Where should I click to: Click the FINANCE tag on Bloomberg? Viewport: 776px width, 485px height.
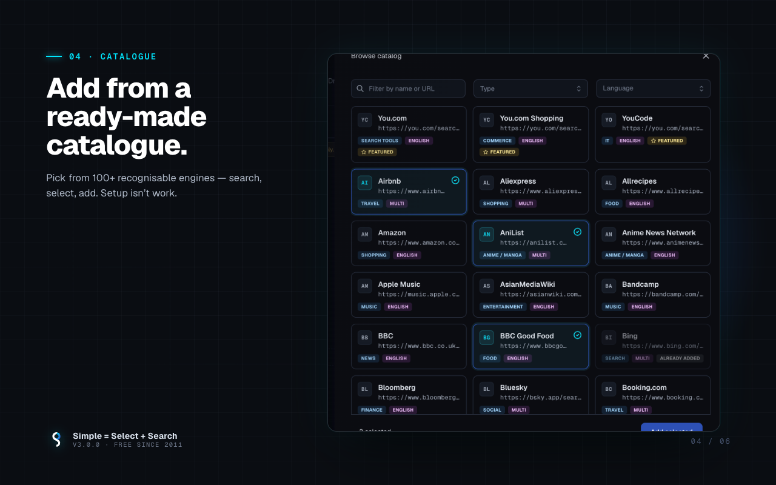click(372, 410)
